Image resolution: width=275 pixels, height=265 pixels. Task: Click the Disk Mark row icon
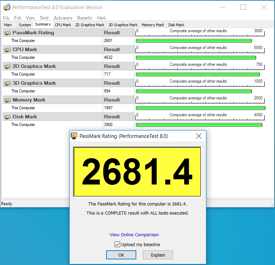(8, 117)
